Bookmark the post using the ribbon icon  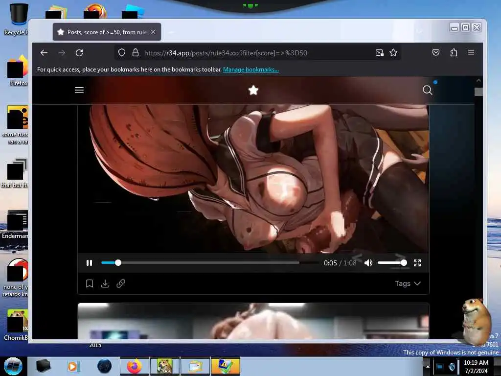90,283
